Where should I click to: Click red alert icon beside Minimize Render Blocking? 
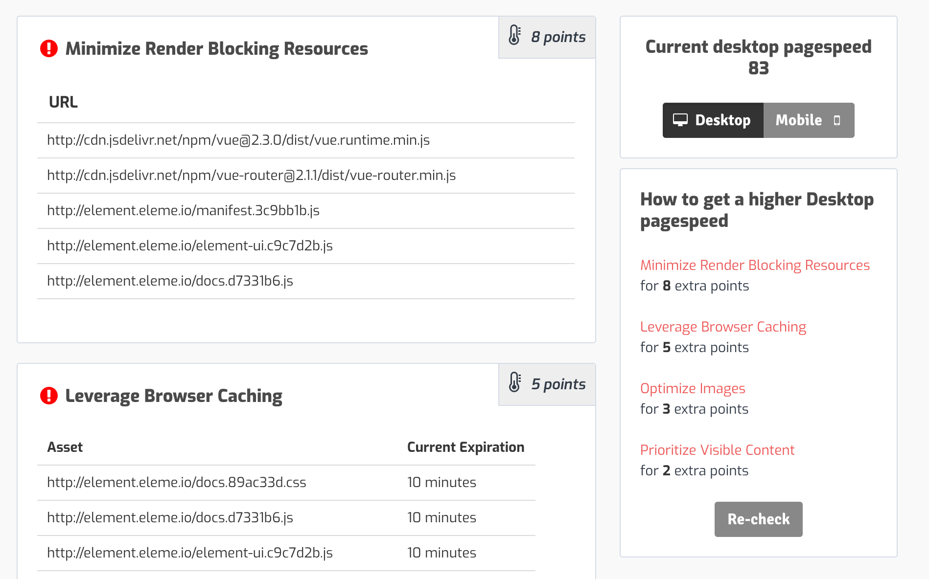(x=49, y=48)
